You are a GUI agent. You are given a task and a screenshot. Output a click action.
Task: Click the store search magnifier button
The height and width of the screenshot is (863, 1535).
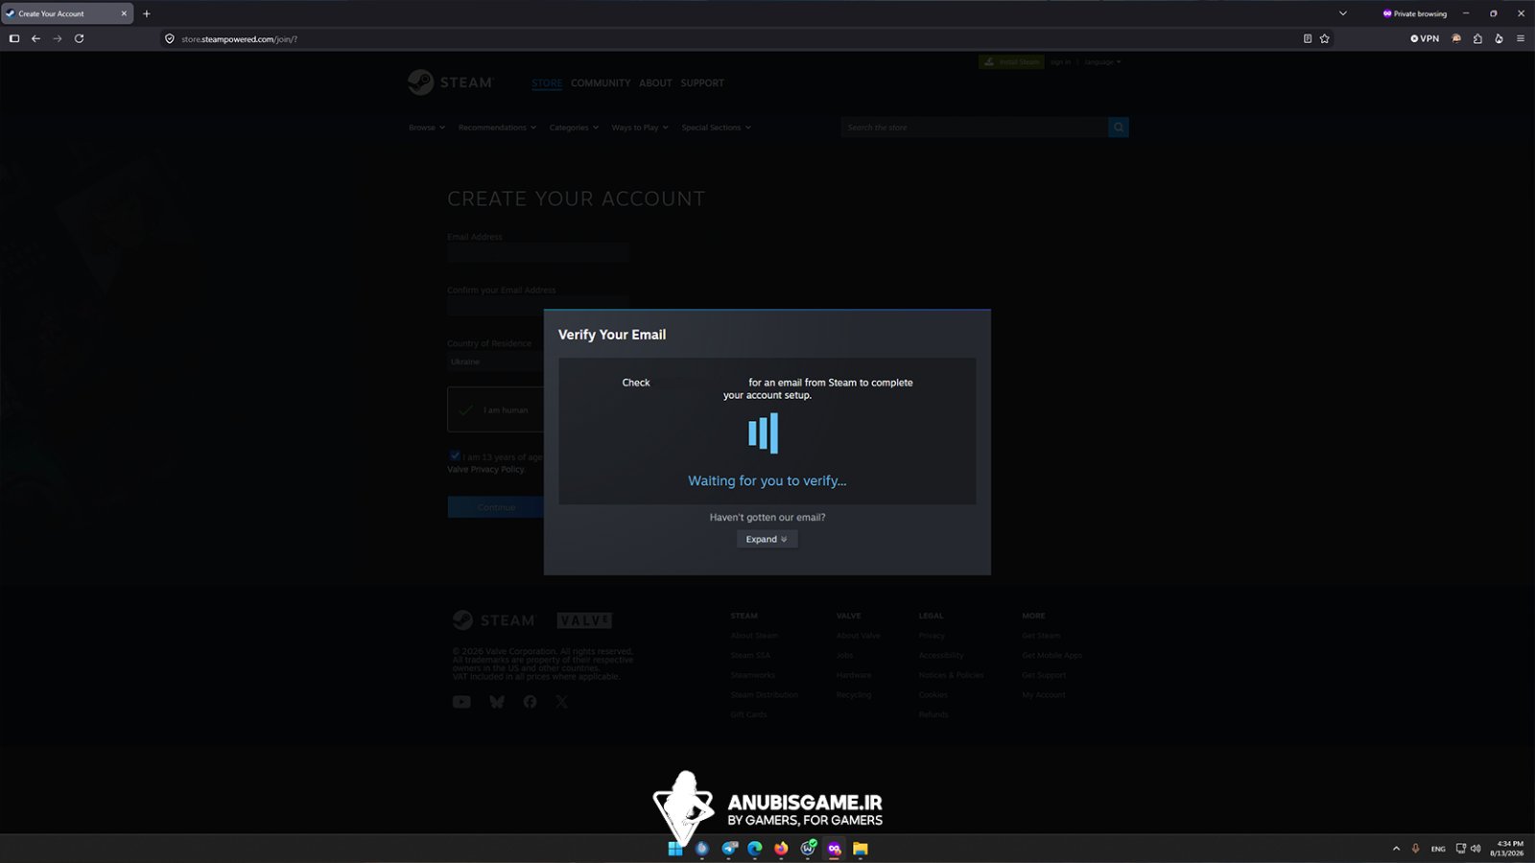(1119, 128)
